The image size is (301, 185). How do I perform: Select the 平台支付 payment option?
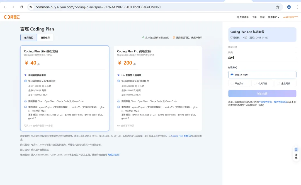click(x=239, y=83)
